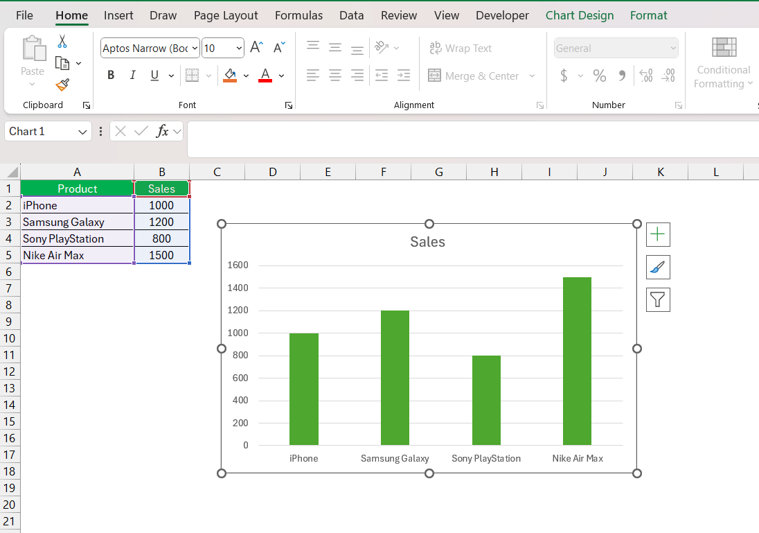Click the Orientation text rotation icon

(x=382, y=48)
